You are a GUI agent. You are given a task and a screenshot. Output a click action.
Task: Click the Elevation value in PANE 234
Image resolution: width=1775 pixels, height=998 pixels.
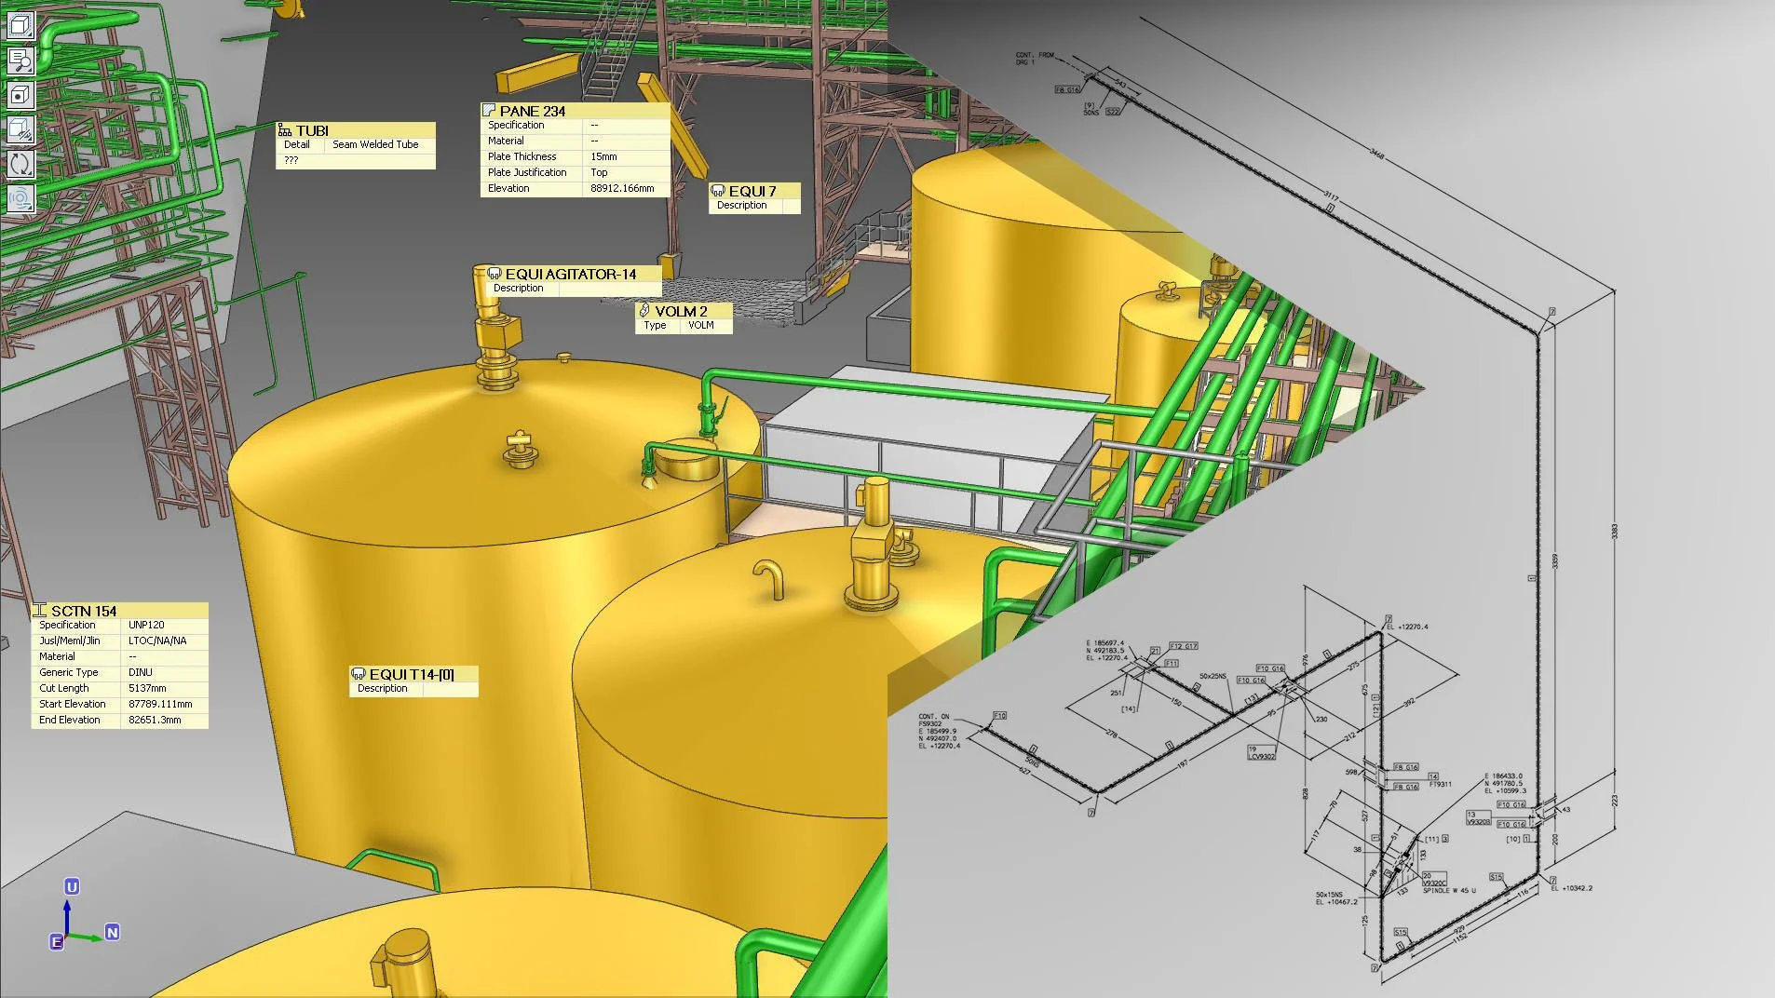[620, 188]
